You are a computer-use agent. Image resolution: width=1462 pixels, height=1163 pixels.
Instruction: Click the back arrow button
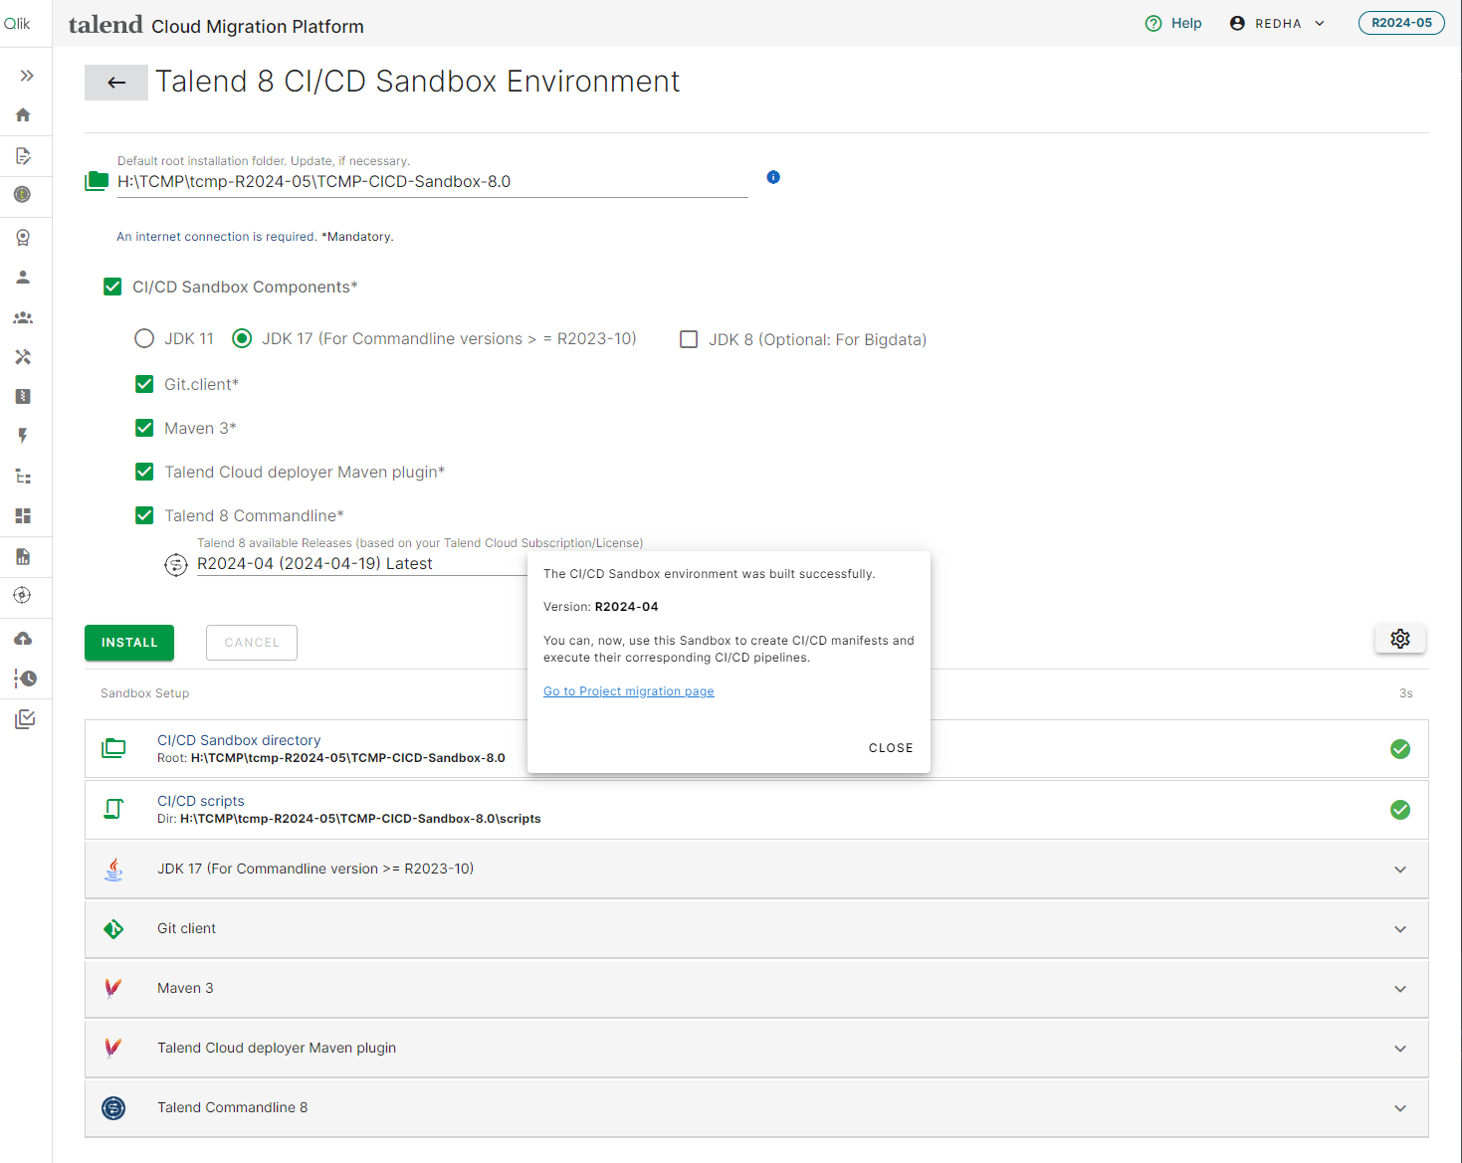pyautogui.click(x=116, y=83)
